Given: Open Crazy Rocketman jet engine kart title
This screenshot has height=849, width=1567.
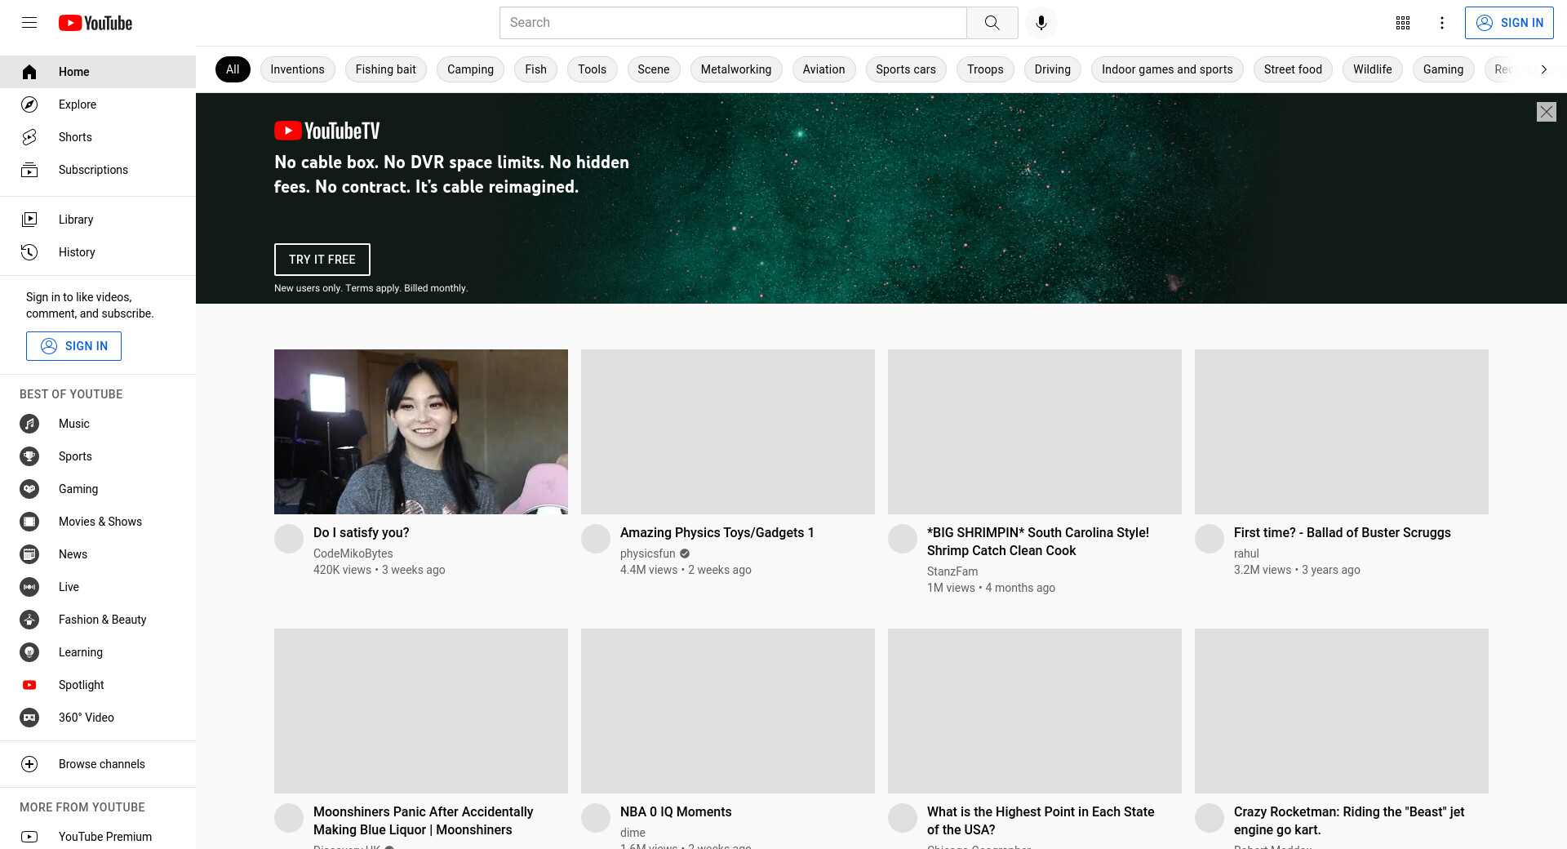Looking at the screenshot, I should (1349, 820).
